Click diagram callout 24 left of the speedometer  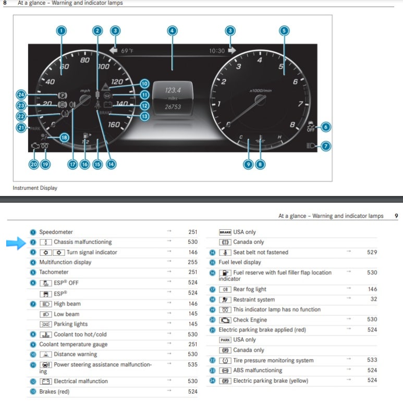(21, 94)
